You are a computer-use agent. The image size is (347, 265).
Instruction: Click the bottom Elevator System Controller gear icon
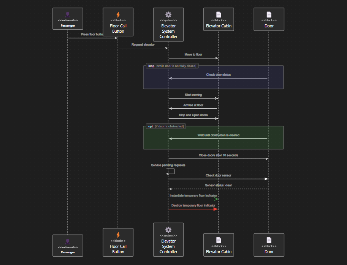[x=168, y=230]
